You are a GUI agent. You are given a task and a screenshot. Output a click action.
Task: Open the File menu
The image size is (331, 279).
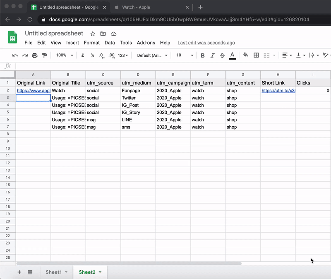(28, 43)
